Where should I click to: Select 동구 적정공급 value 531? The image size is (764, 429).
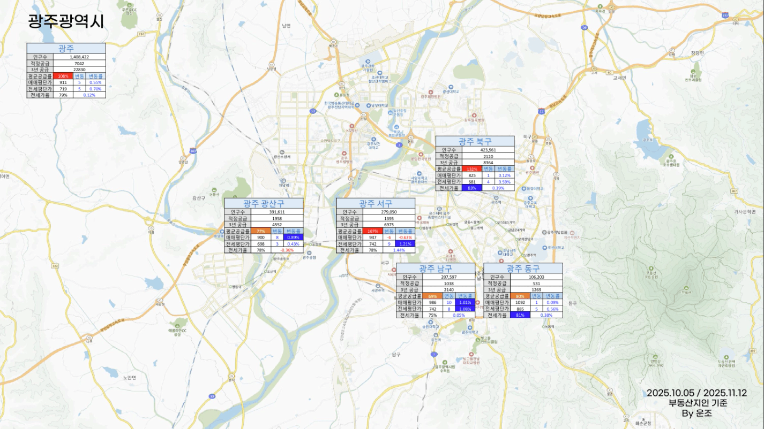click(x=537, y=283)
